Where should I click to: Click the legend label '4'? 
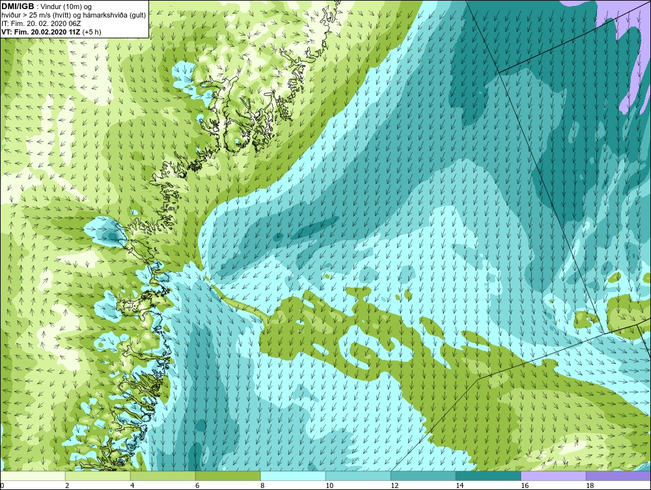point(132,485)
